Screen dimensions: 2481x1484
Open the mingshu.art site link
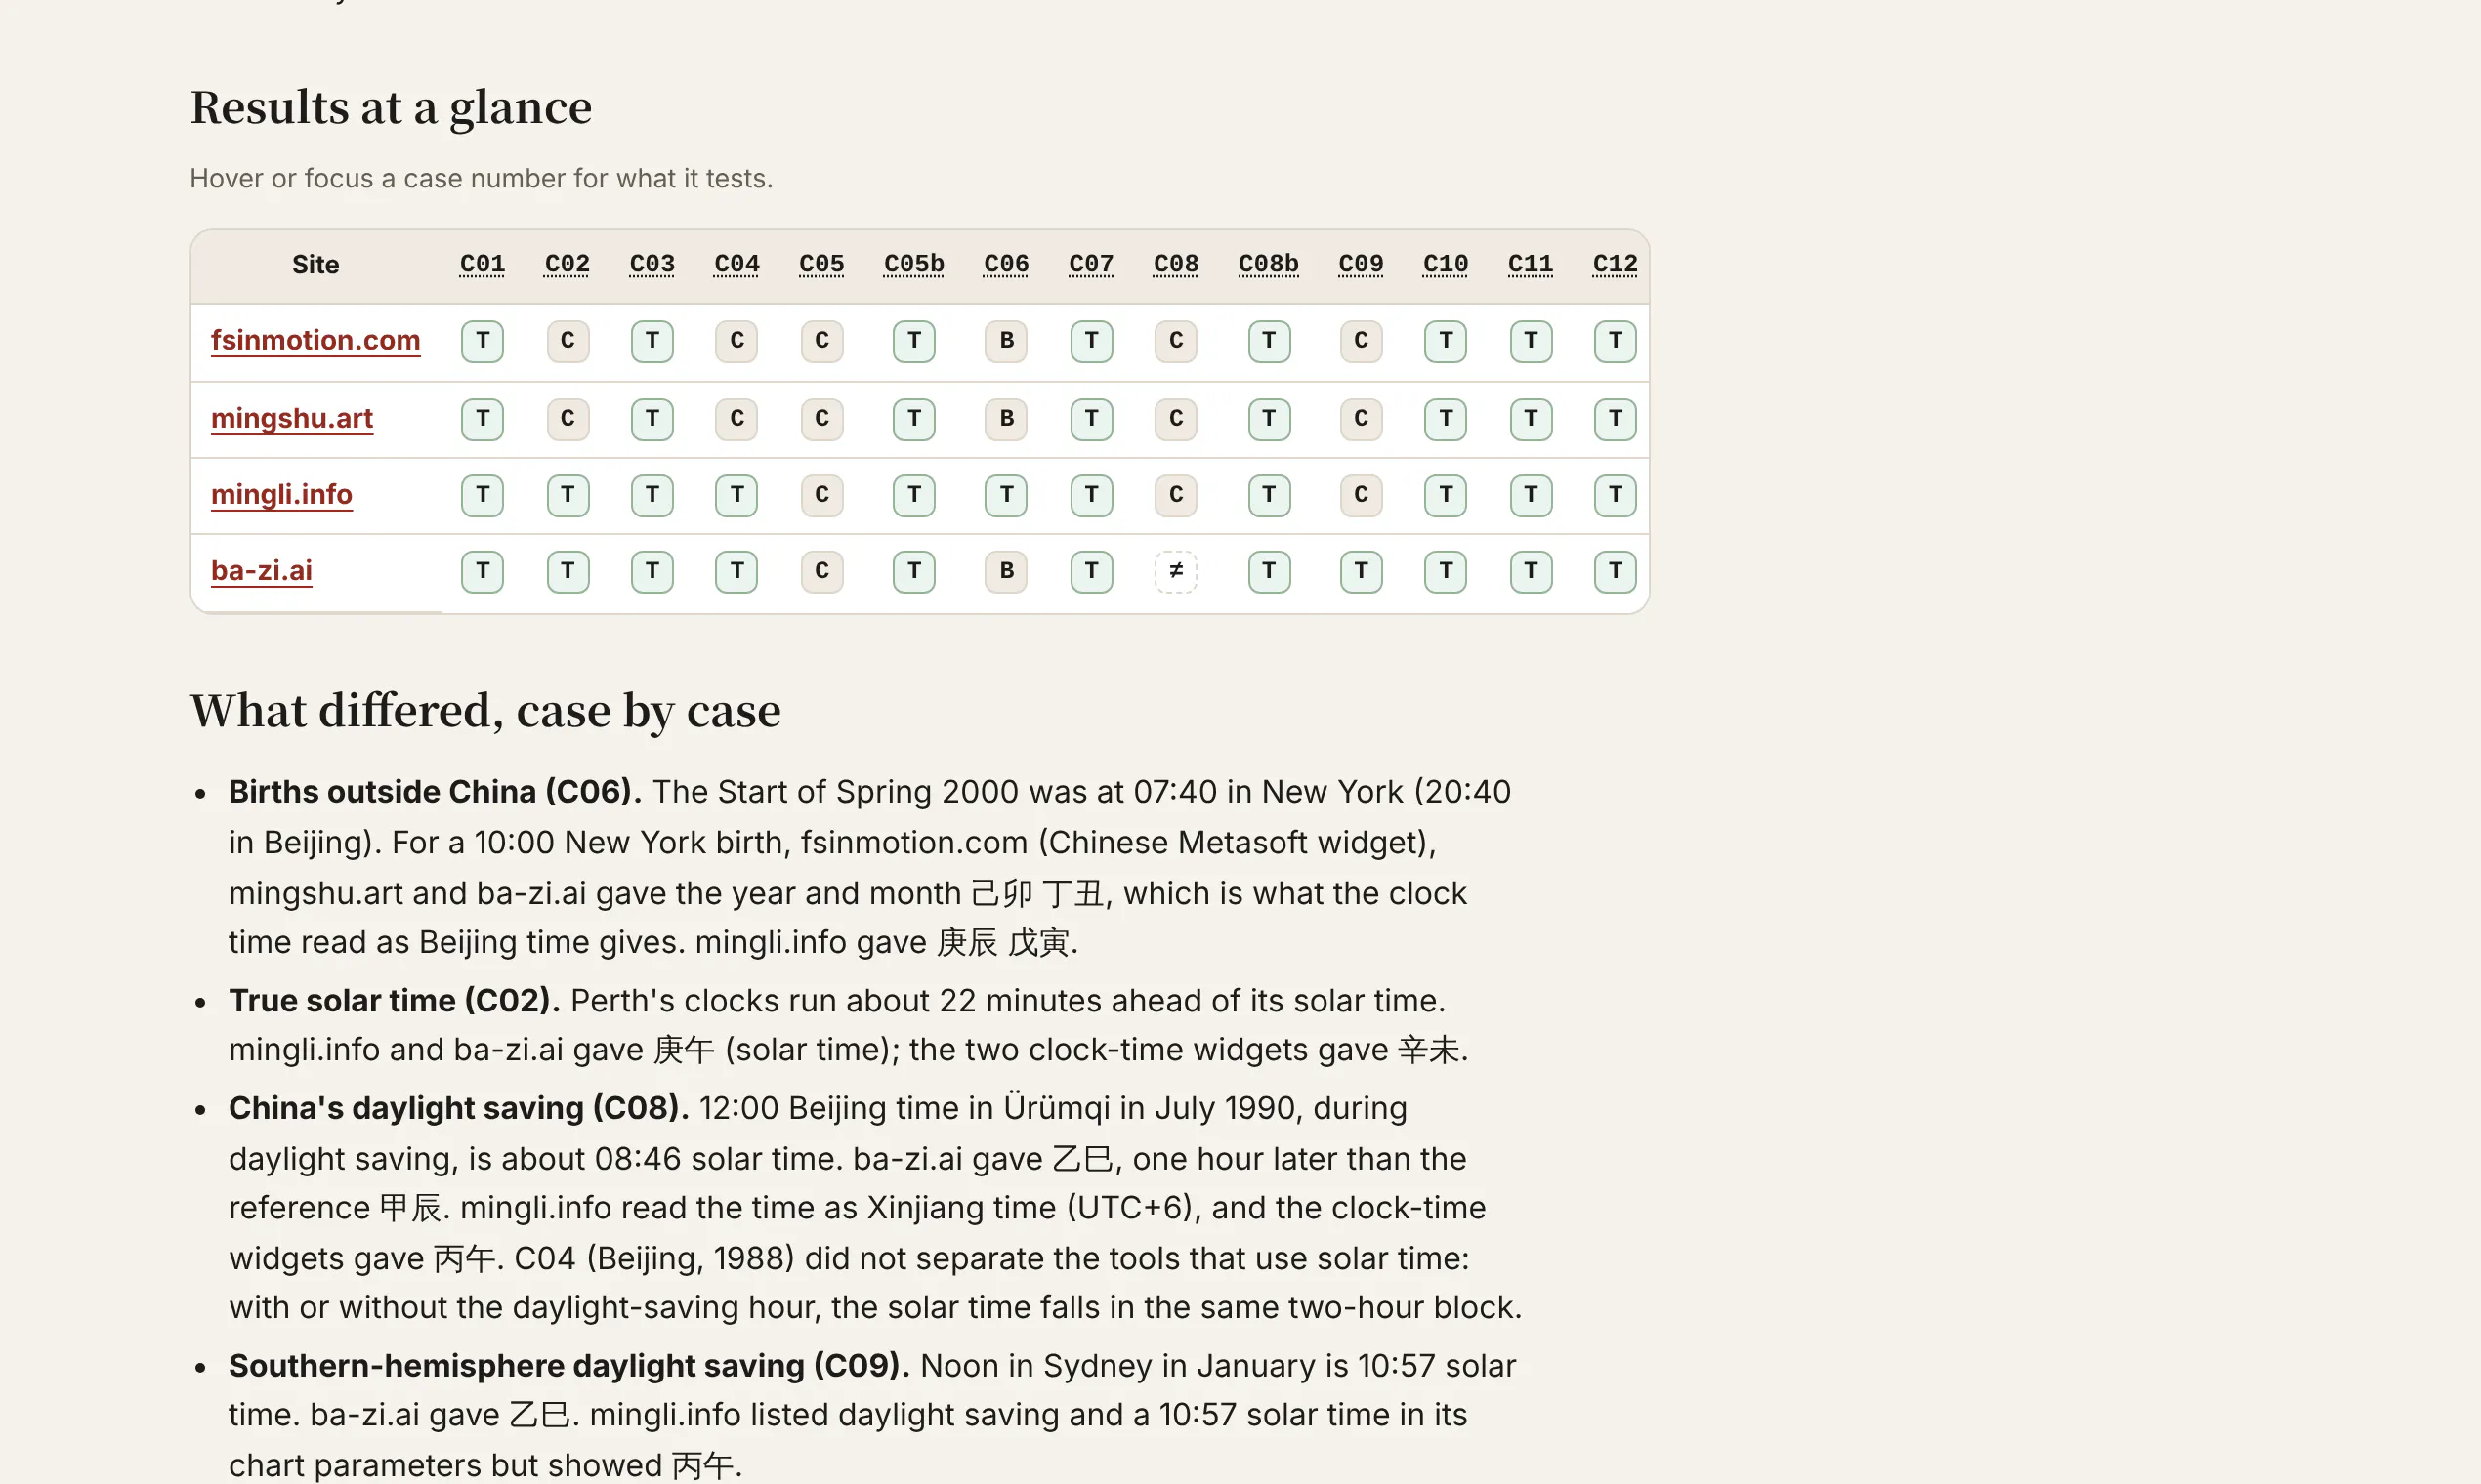[291, 418]
